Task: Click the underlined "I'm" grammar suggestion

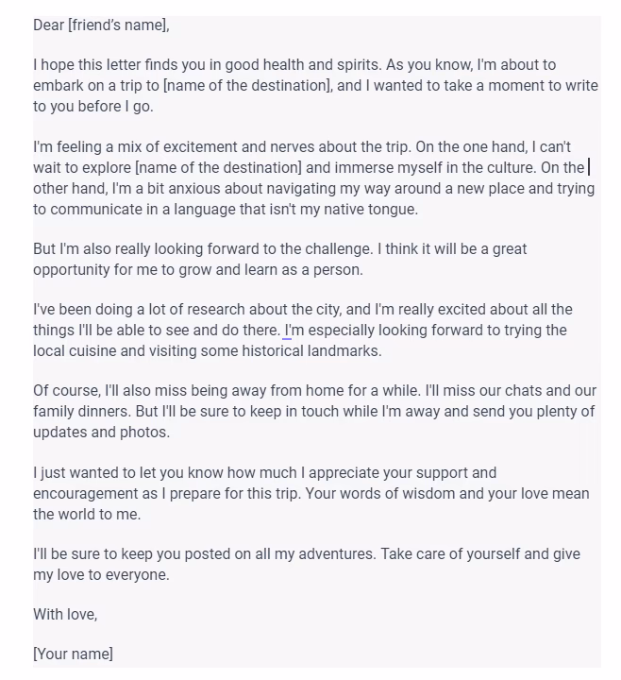Action: pyautogui.click(x=292, y=331)
